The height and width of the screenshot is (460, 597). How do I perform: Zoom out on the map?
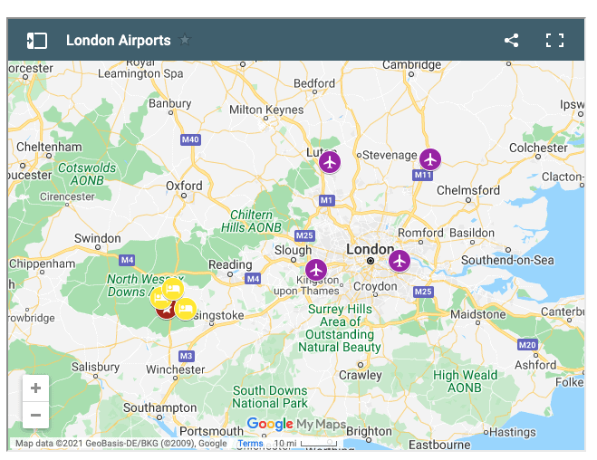[x=36, y=415]
